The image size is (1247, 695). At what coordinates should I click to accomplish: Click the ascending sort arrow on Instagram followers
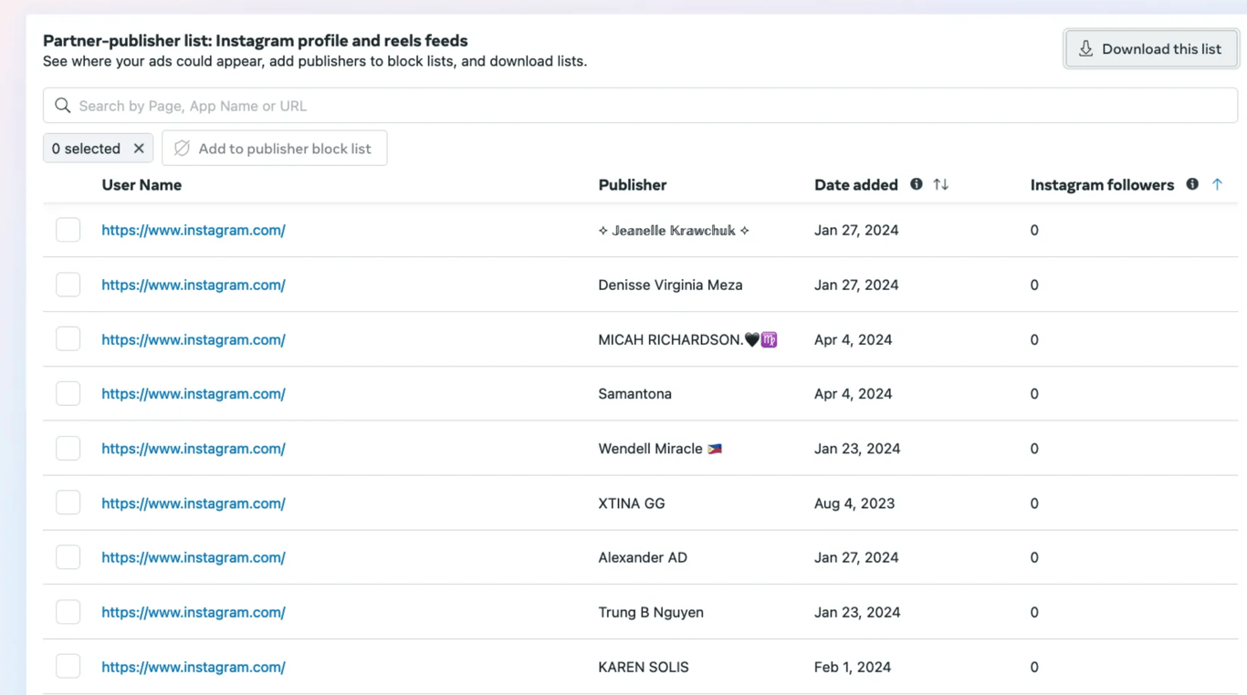1217,184
